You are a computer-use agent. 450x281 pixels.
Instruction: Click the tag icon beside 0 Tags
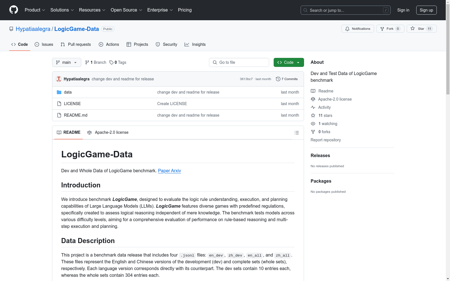[x=111, y=62]
